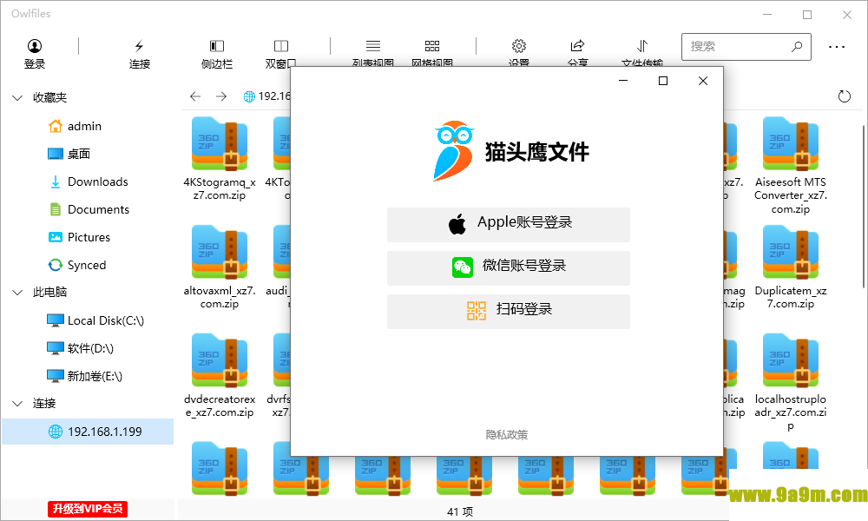Select Aiseesoft MTS Converter zip file
This screenshot has height=521, width=868.
pyautogui.click(x=791, y=166)
